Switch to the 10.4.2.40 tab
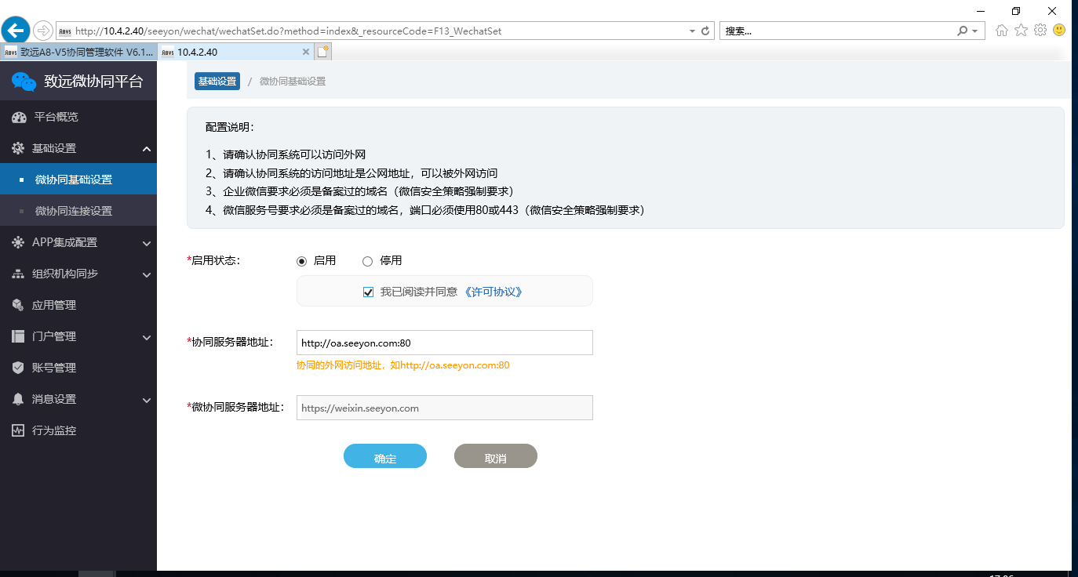 235,52
